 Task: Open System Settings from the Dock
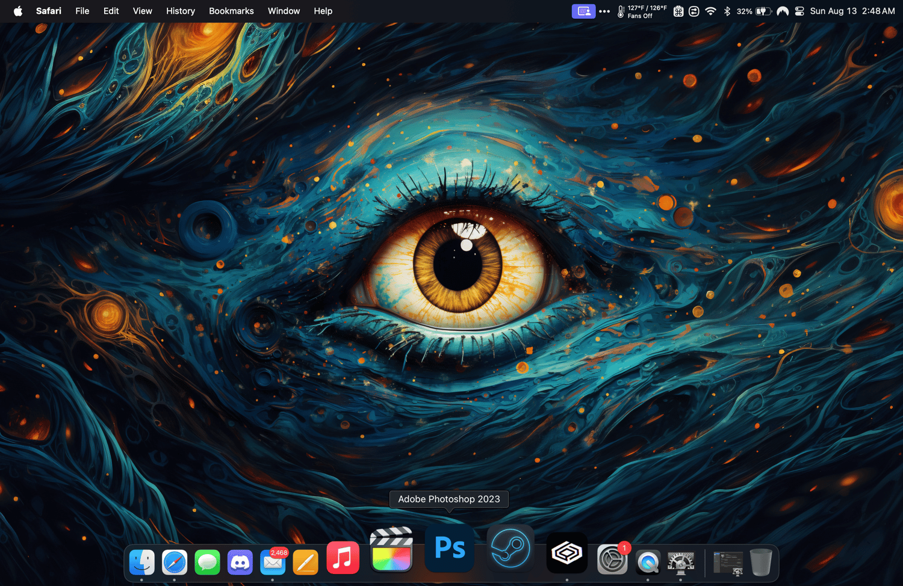tap(612, 560)
